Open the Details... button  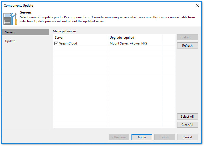click(187, 37)
